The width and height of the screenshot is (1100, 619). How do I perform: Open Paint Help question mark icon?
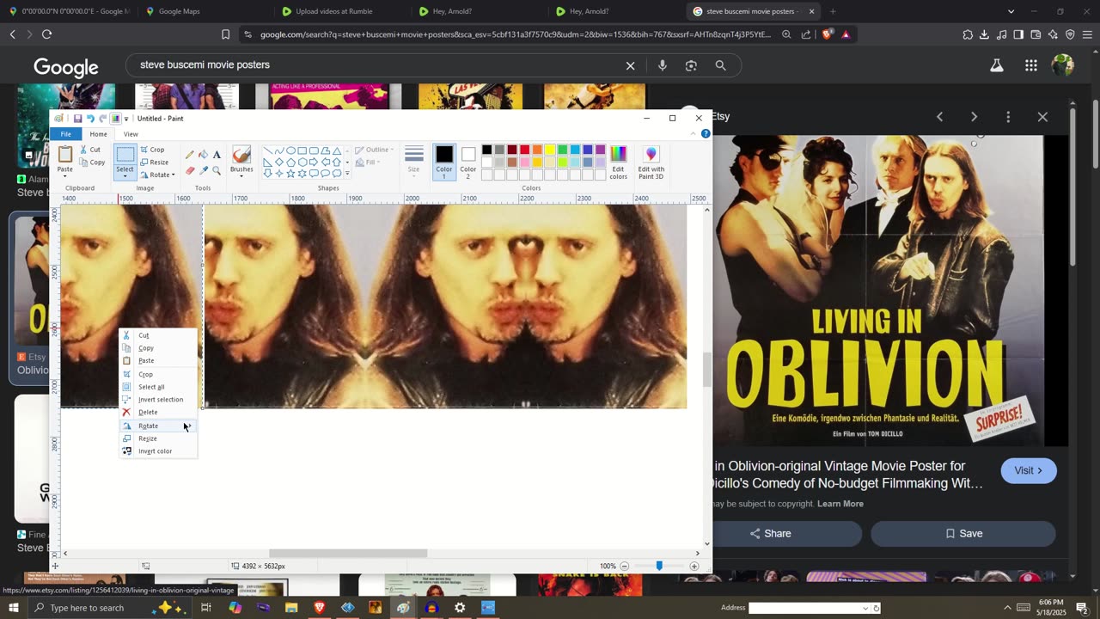(x=706, y=134)
